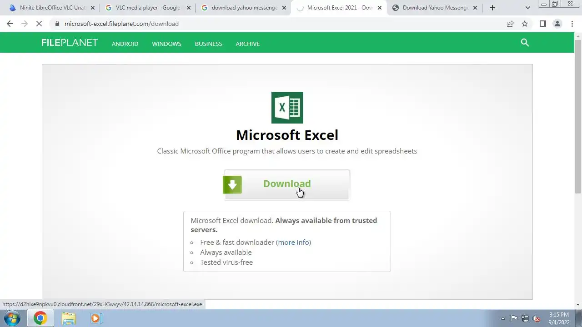The height and width of the screenshot is (327, 582).
Task: Close the VLC media player tab
Action: (188, 8)
